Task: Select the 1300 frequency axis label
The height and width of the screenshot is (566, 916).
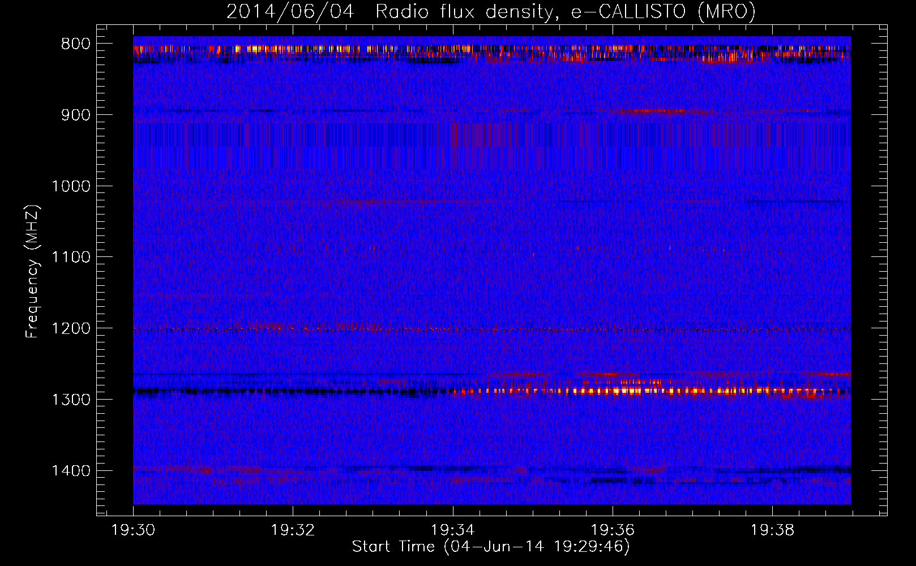Action: click(x=71, y=400)
